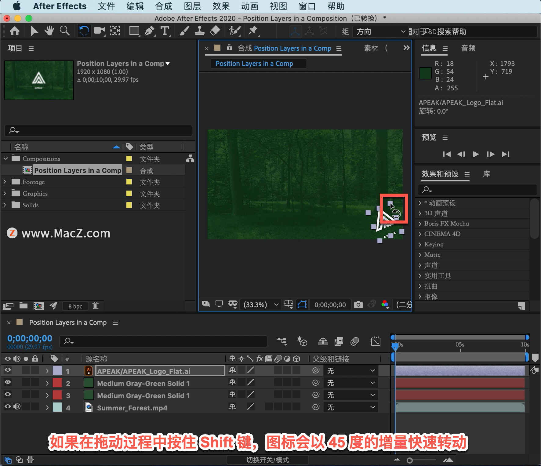
Task: Click the lavender label color of layer 1
Action: point(58,371)
